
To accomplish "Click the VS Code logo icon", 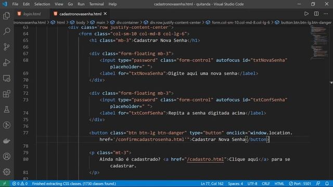I will [5, 4].
